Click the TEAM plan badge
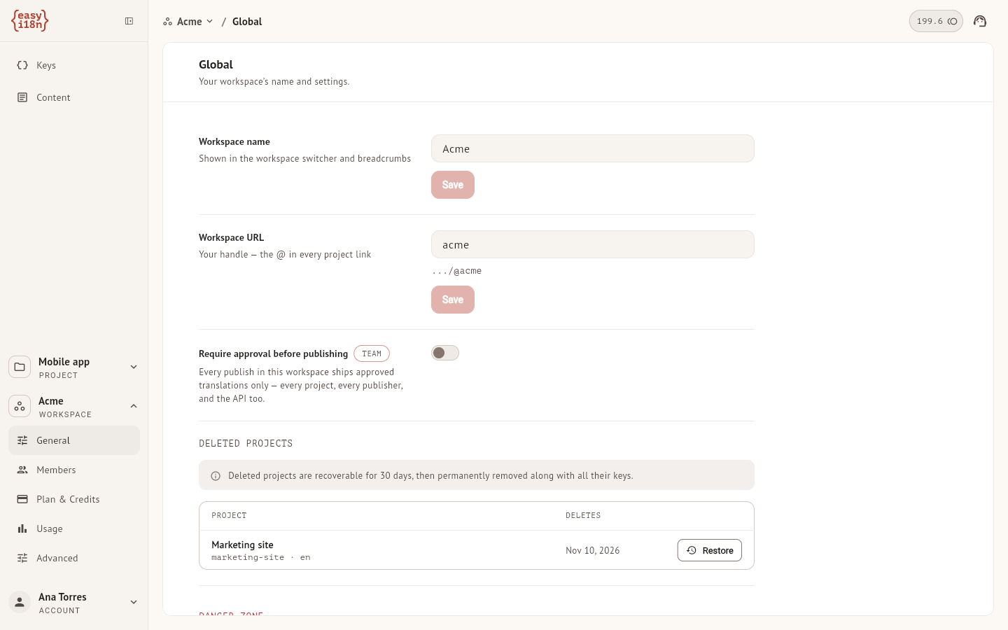Viewport: 1008px width, 630px height. tap(372, 353)
